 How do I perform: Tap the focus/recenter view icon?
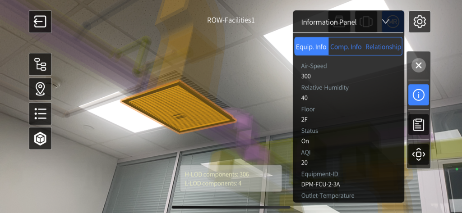pyautogui.click(x=418, y=154)
